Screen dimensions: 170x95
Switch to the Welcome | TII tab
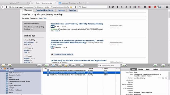pyautogui.click(x=15, y=3)
